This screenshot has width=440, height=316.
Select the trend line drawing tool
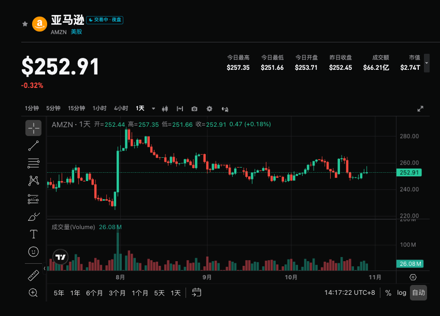click(33, 146)
